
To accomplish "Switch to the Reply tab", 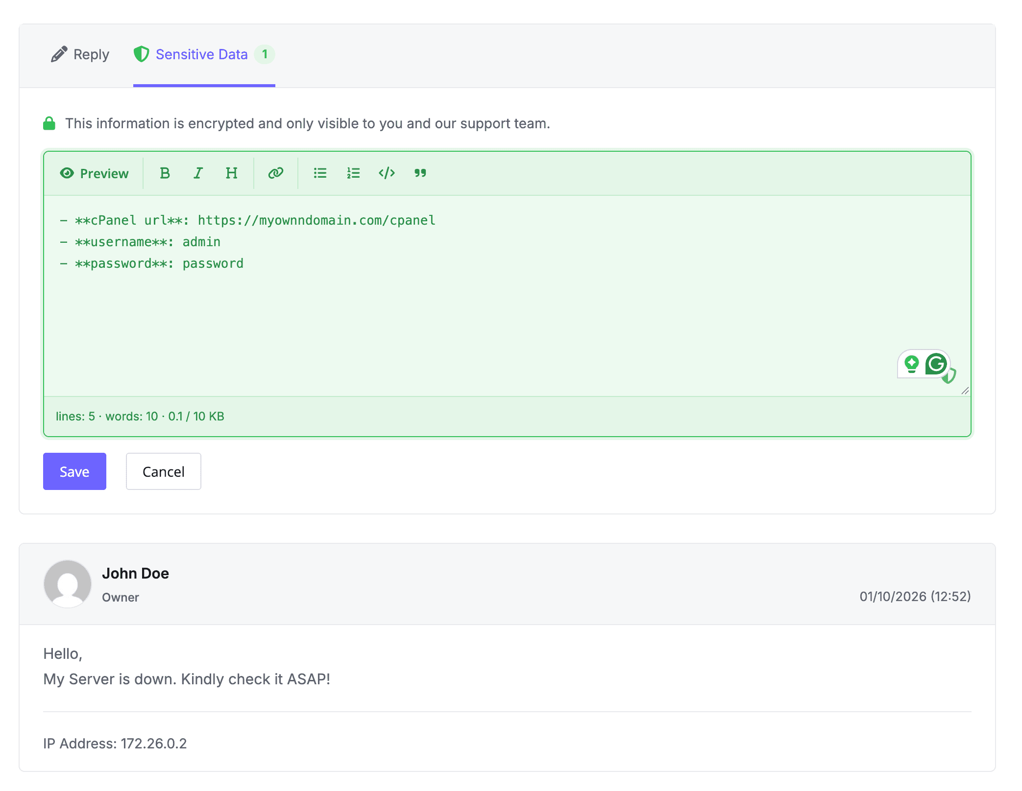I will (80, 54).
